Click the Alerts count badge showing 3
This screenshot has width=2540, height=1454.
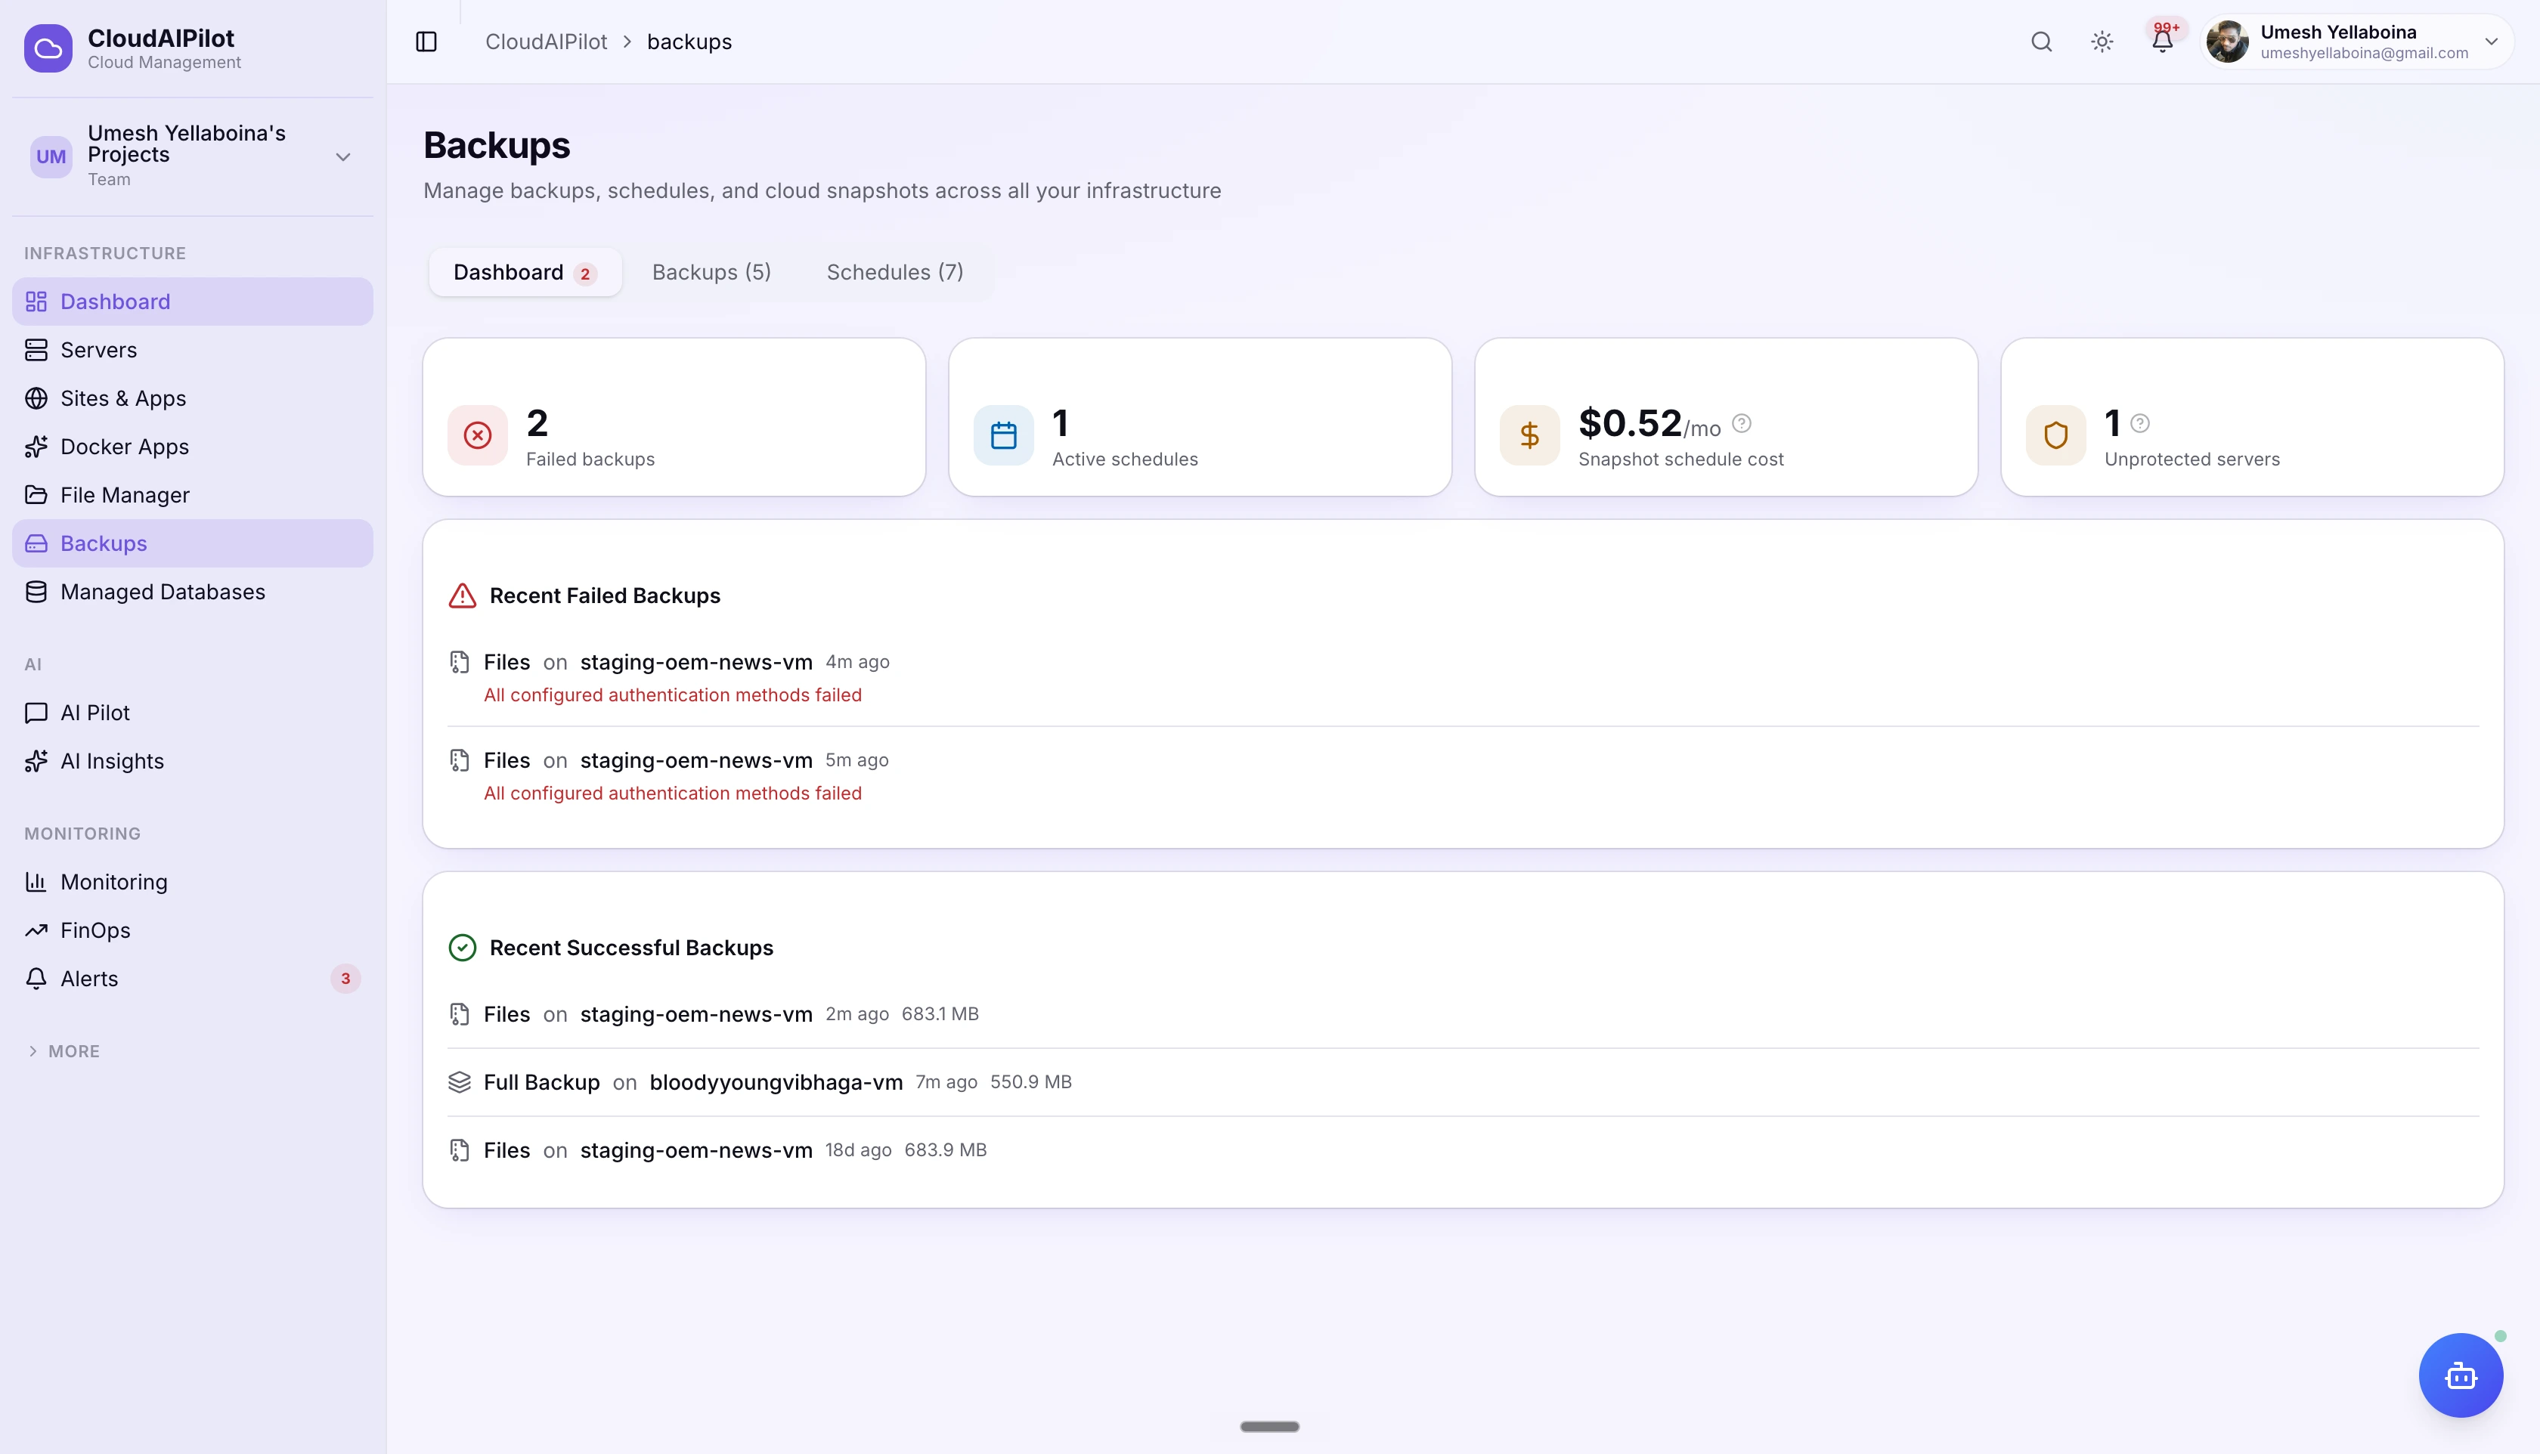[x=345, y=979]
